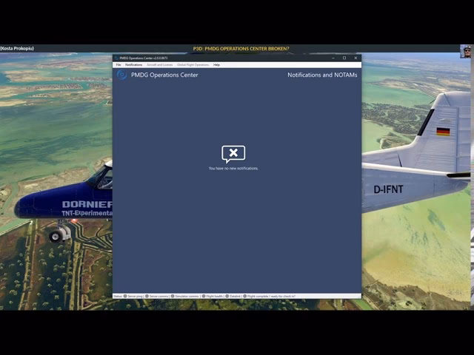Click the 'P3D: PMDG OPERATIONS CENTER BROKEN?' title
The height and width of the screenshot is (355, 474).
point(241,49)
